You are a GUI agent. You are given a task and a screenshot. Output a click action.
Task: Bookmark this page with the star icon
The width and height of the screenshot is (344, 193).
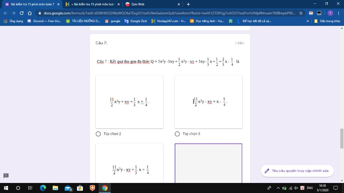[x=301, y=13]
